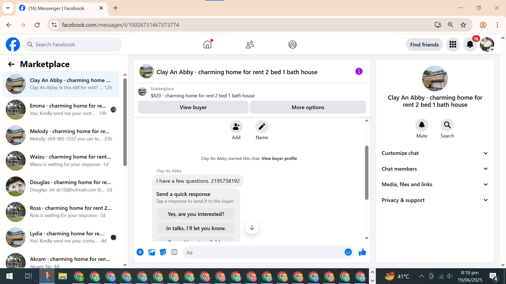506x284 pixels.
Task: Send quick response 'Yes, are you interested?'
Action: pos(196,214)
